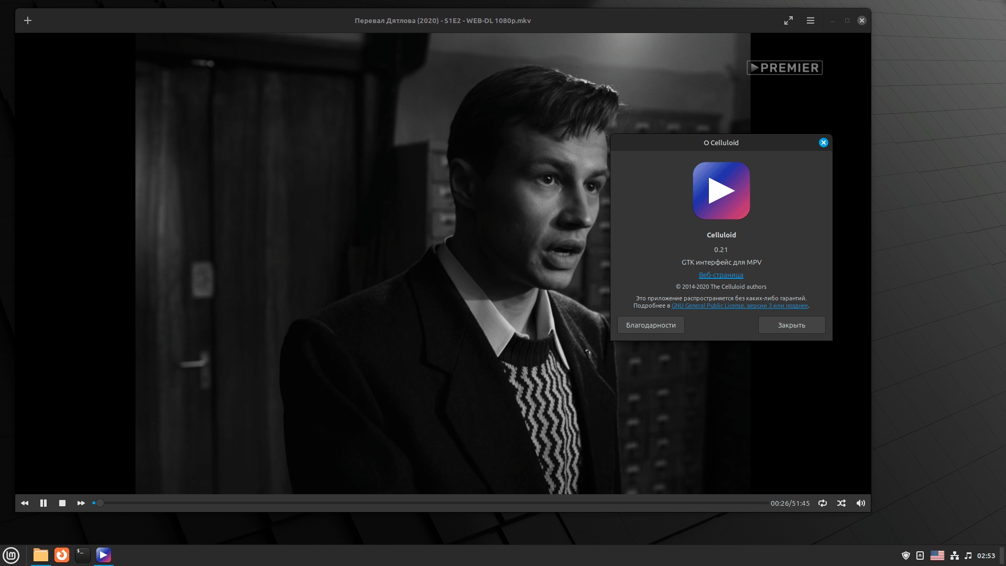Screen dimensions: 1006x566
Task: Open the GNU General Public License link
Action: [x=740, y=306]
